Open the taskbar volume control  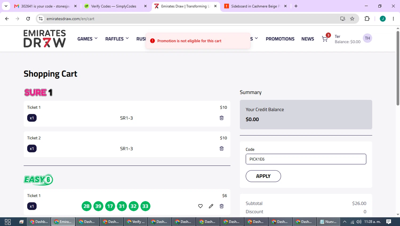pyautogui.click(x=359, y=222)
